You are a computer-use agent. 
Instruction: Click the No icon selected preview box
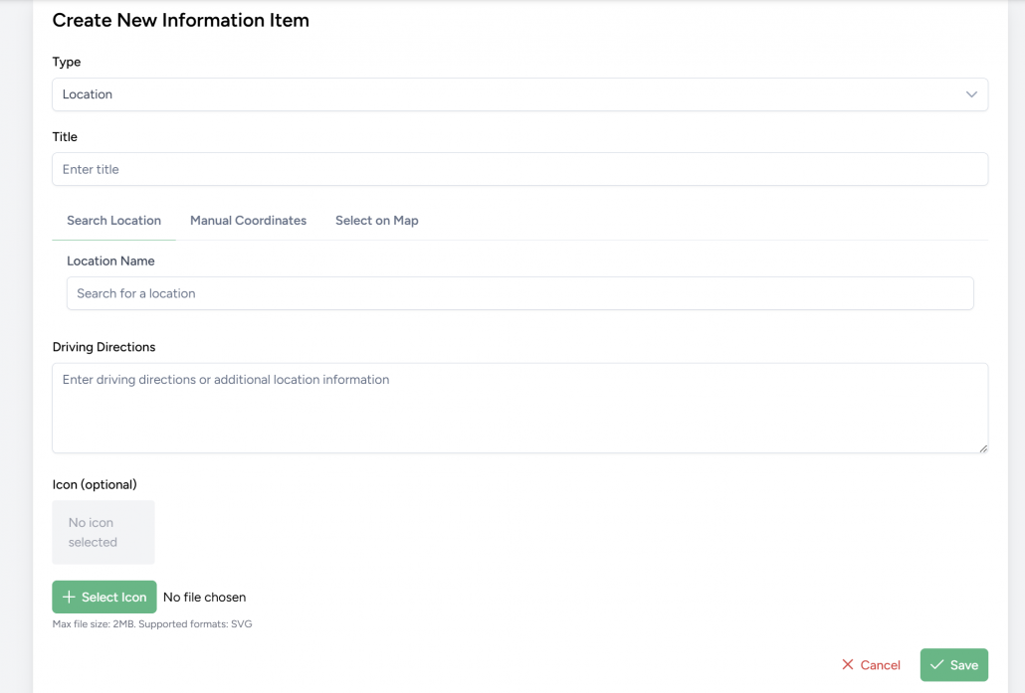coord(103,532)
